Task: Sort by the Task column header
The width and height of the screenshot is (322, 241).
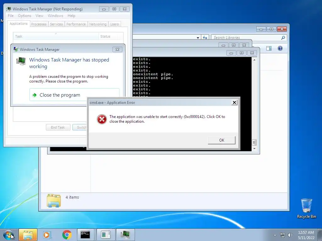Action: [56, 36]
